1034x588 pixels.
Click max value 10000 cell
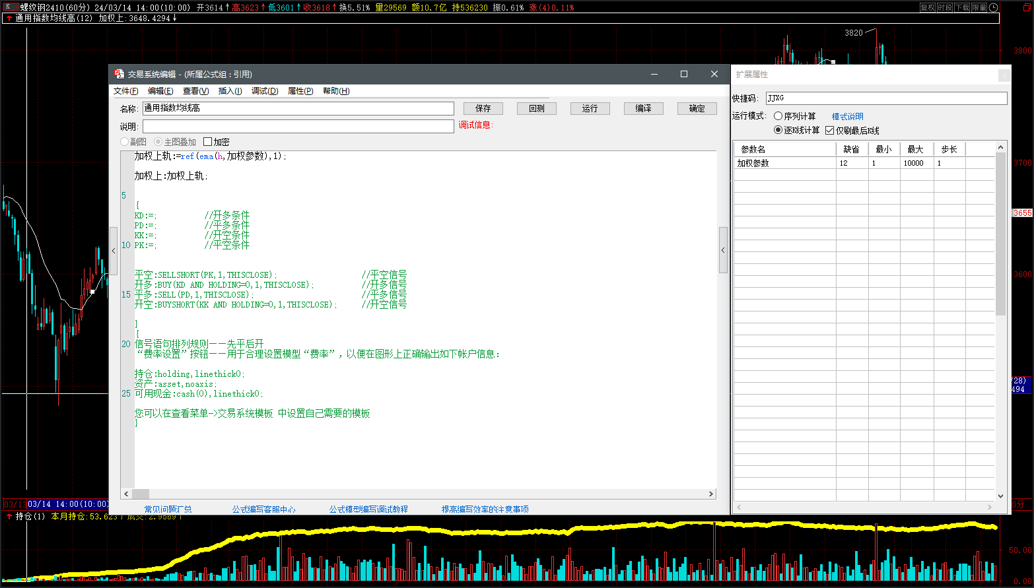point(916,163)
